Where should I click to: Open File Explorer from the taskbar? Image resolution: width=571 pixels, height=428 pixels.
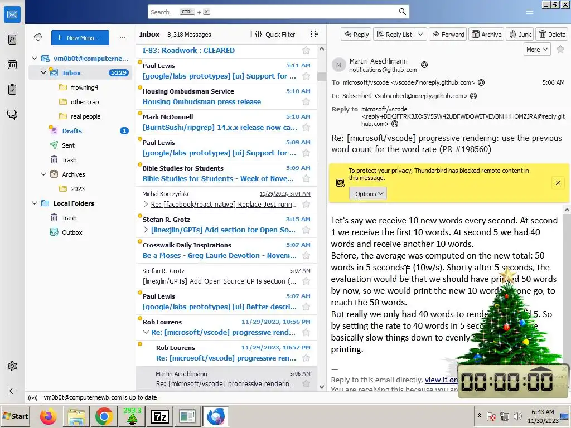click(76, 416)
